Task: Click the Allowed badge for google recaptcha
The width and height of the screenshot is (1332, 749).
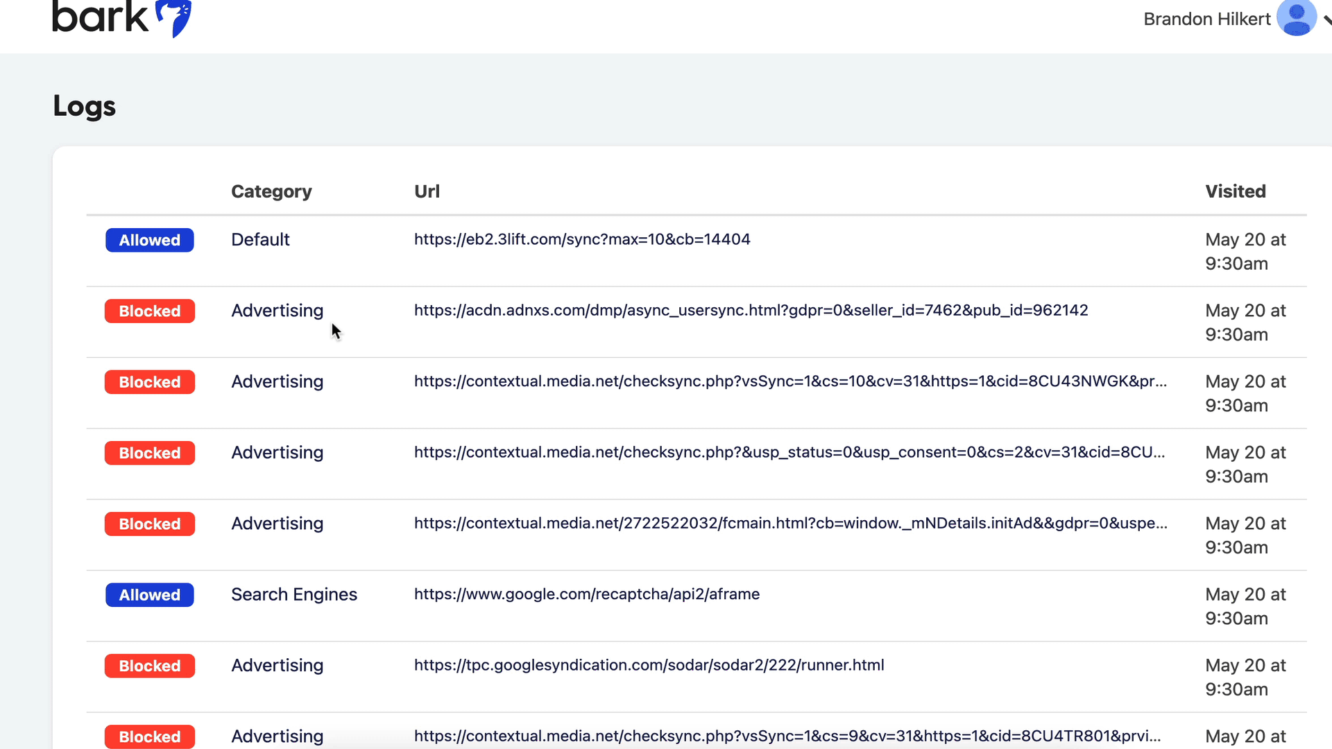Action: (x=149, y=595)
